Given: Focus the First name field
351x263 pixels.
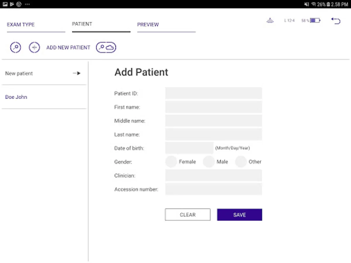Looking at the screenshot, I should [214, 107].
